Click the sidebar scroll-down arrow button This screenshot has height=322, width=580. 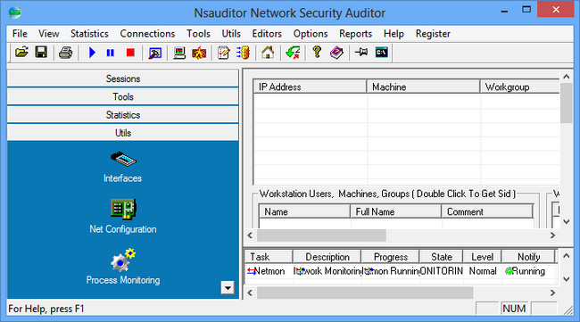228,287
